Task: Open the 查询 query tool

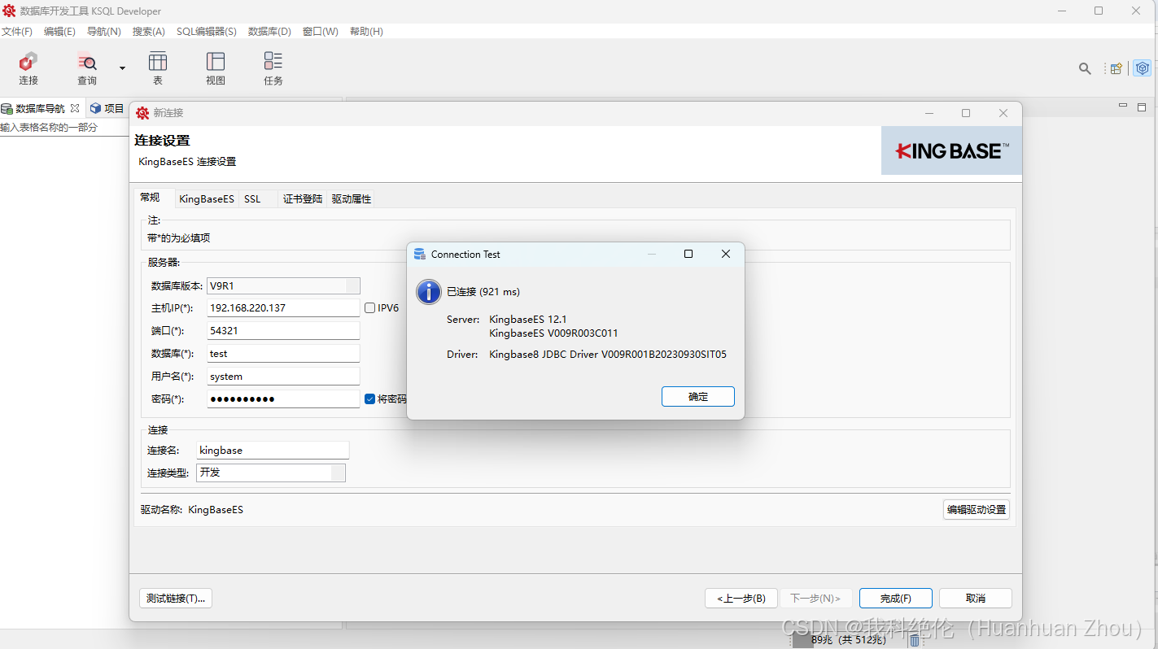Action: click(87, 69)
